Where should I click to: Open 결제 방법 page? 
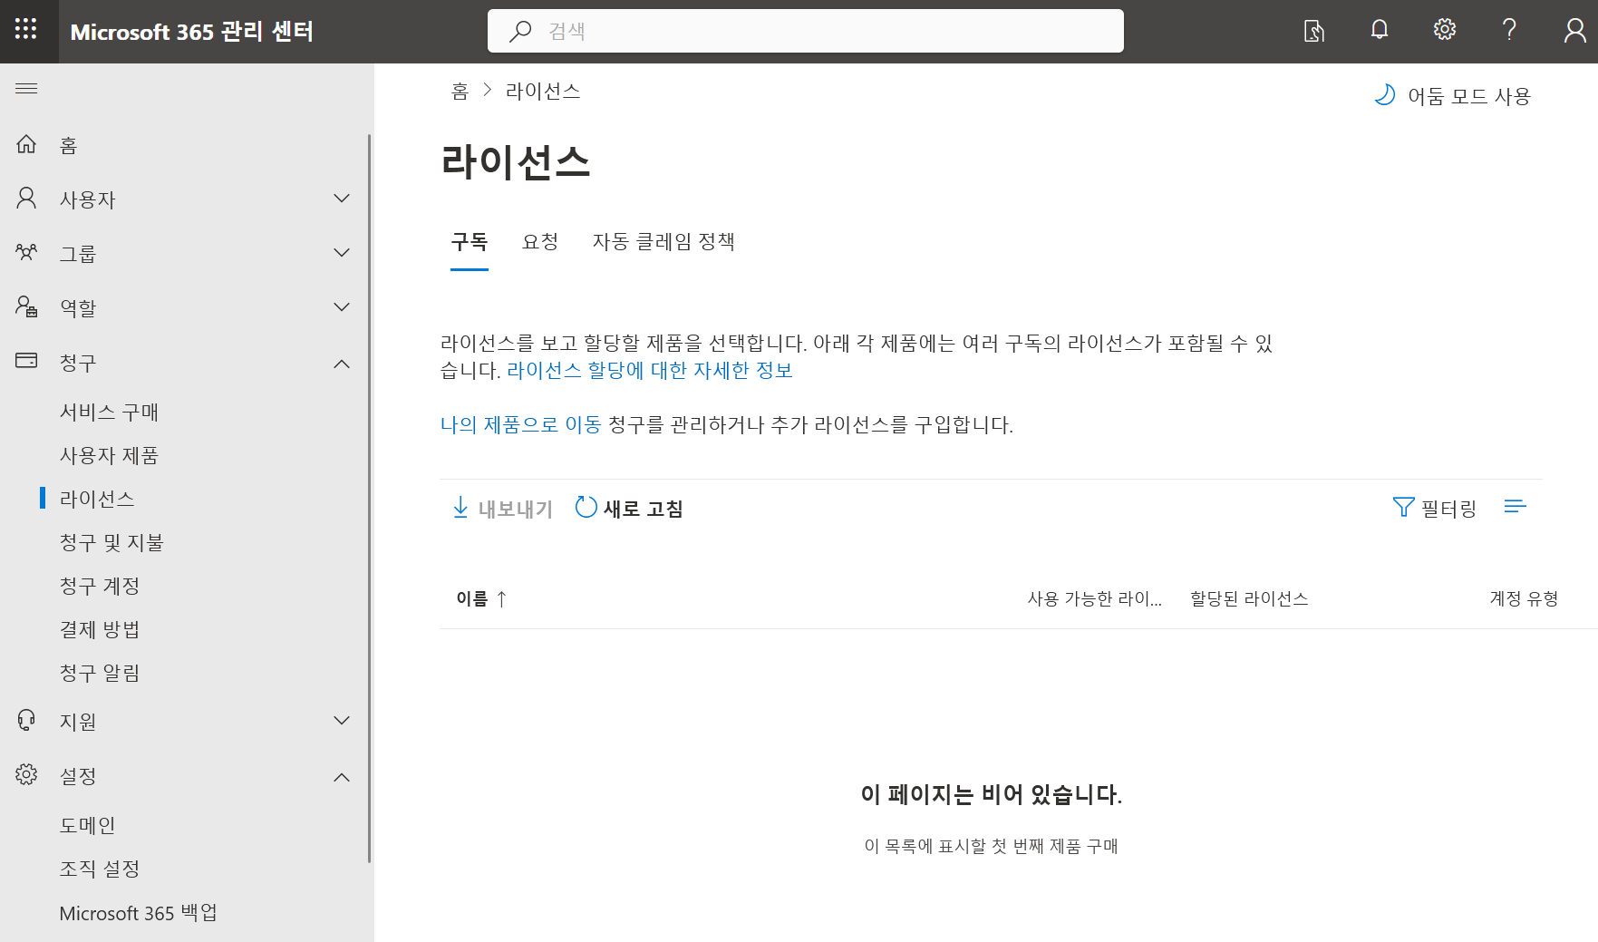click(100, 629)
